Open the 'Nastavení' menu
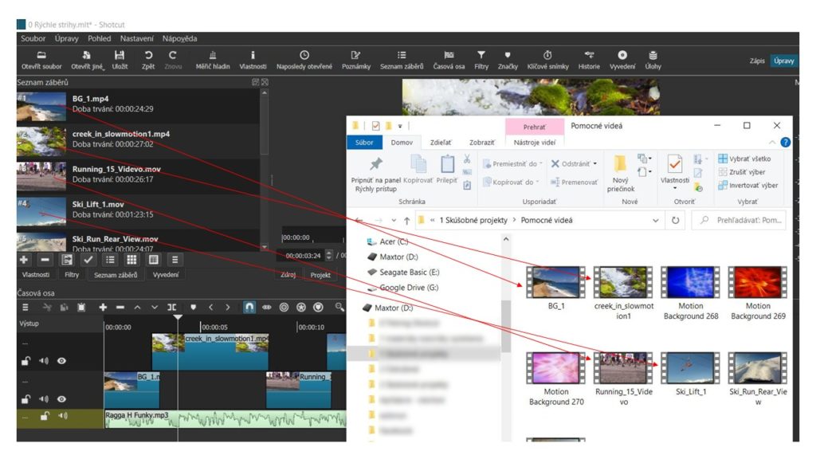Viewport: 816px width, 459px height. (137, 38)
